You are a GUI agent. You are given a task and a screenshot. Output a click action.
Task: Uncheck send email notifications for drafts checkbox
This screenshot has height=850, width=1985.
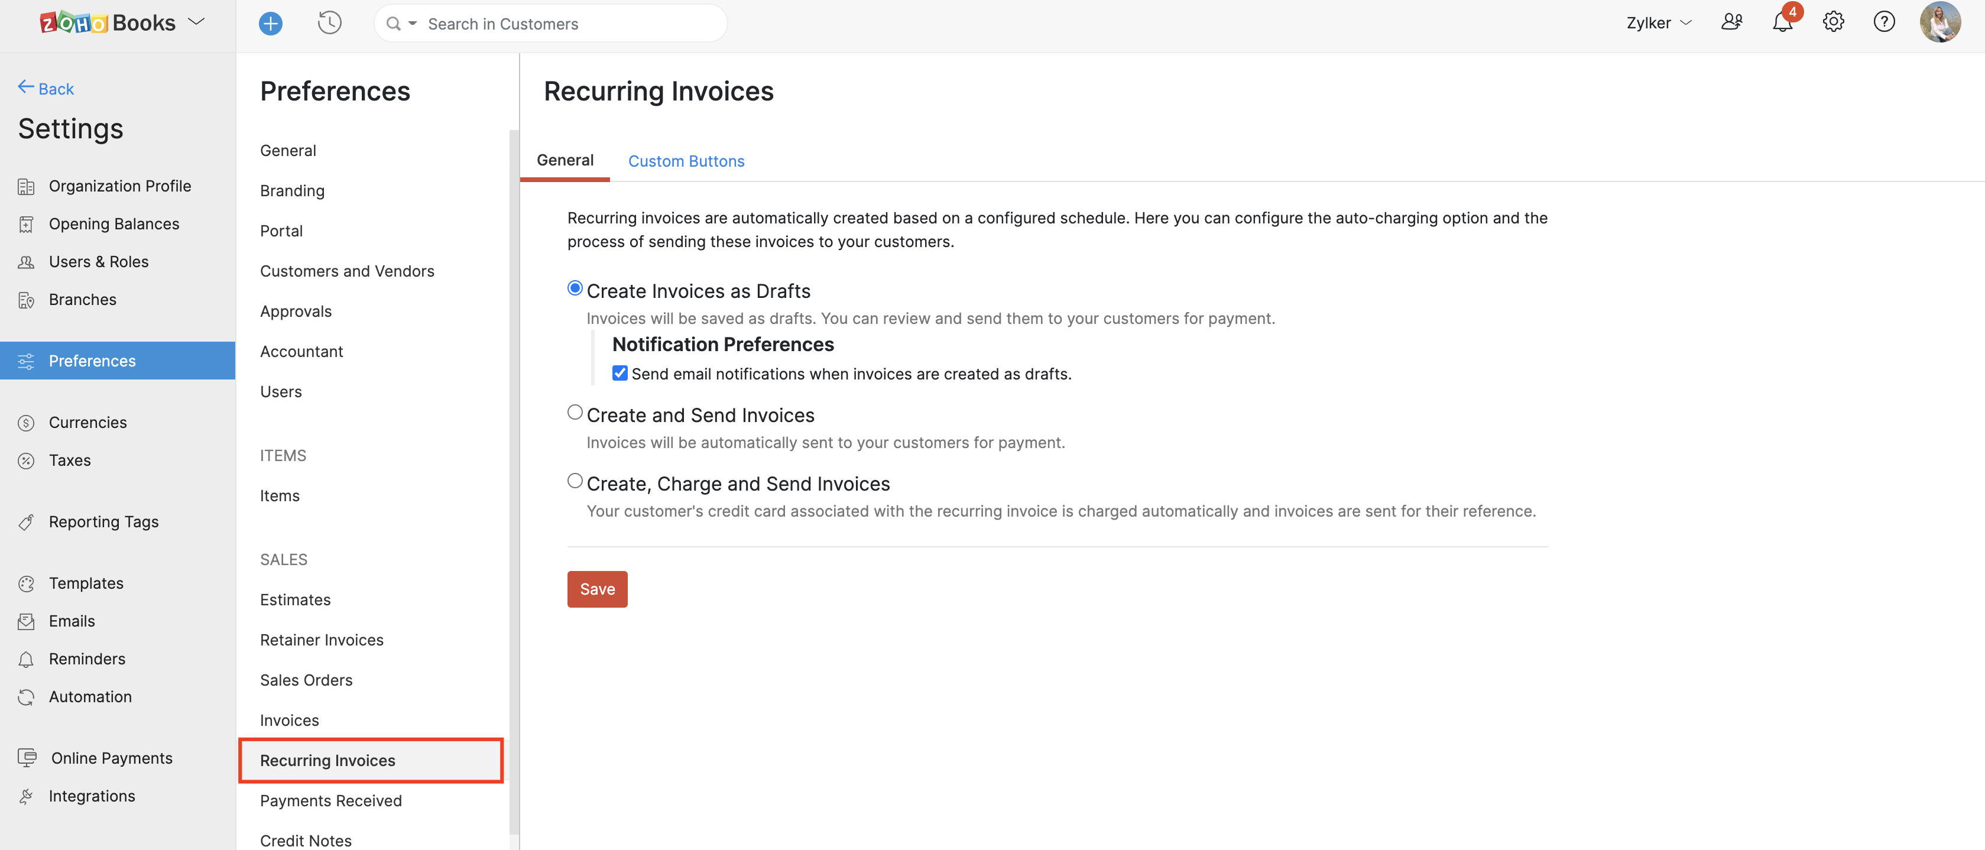click(x=619, y=374)
